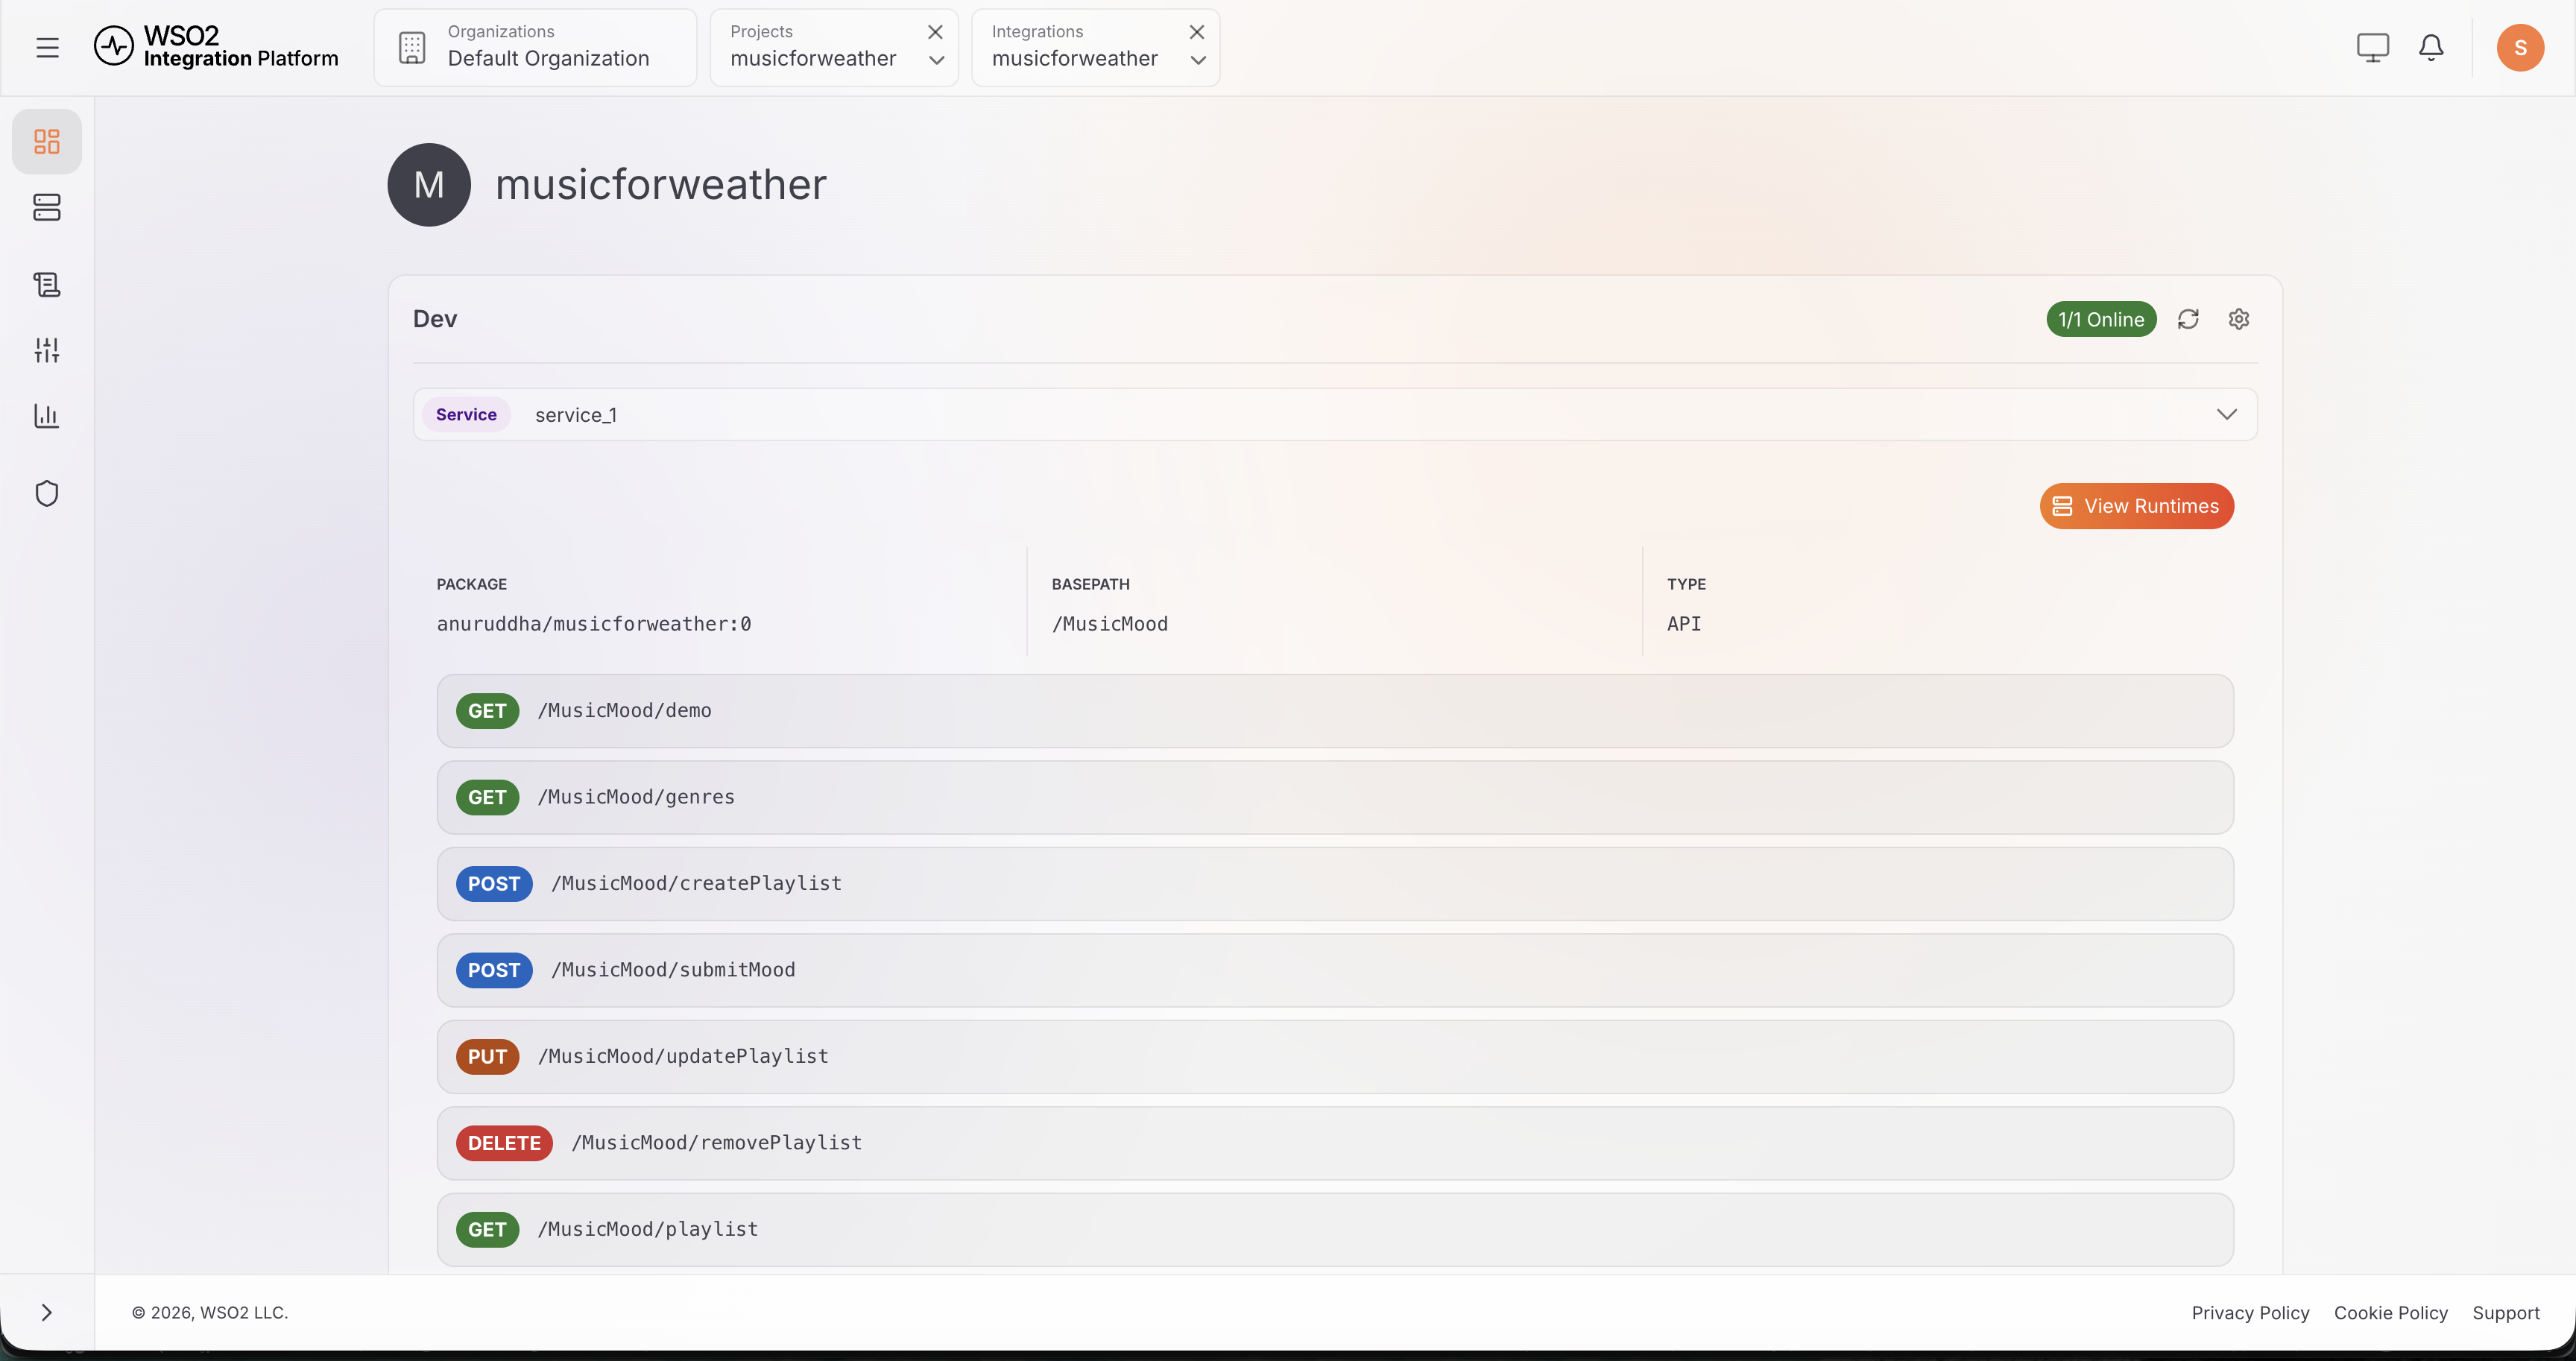Close the Projects musicforweather breadcrumb
This screenshot has width=2576, height=1361.
pos(935,32)
